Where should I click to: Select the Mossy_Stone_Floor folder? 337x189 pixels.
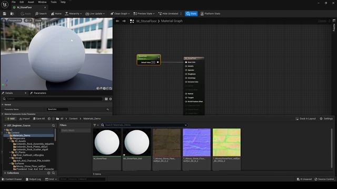31,166
